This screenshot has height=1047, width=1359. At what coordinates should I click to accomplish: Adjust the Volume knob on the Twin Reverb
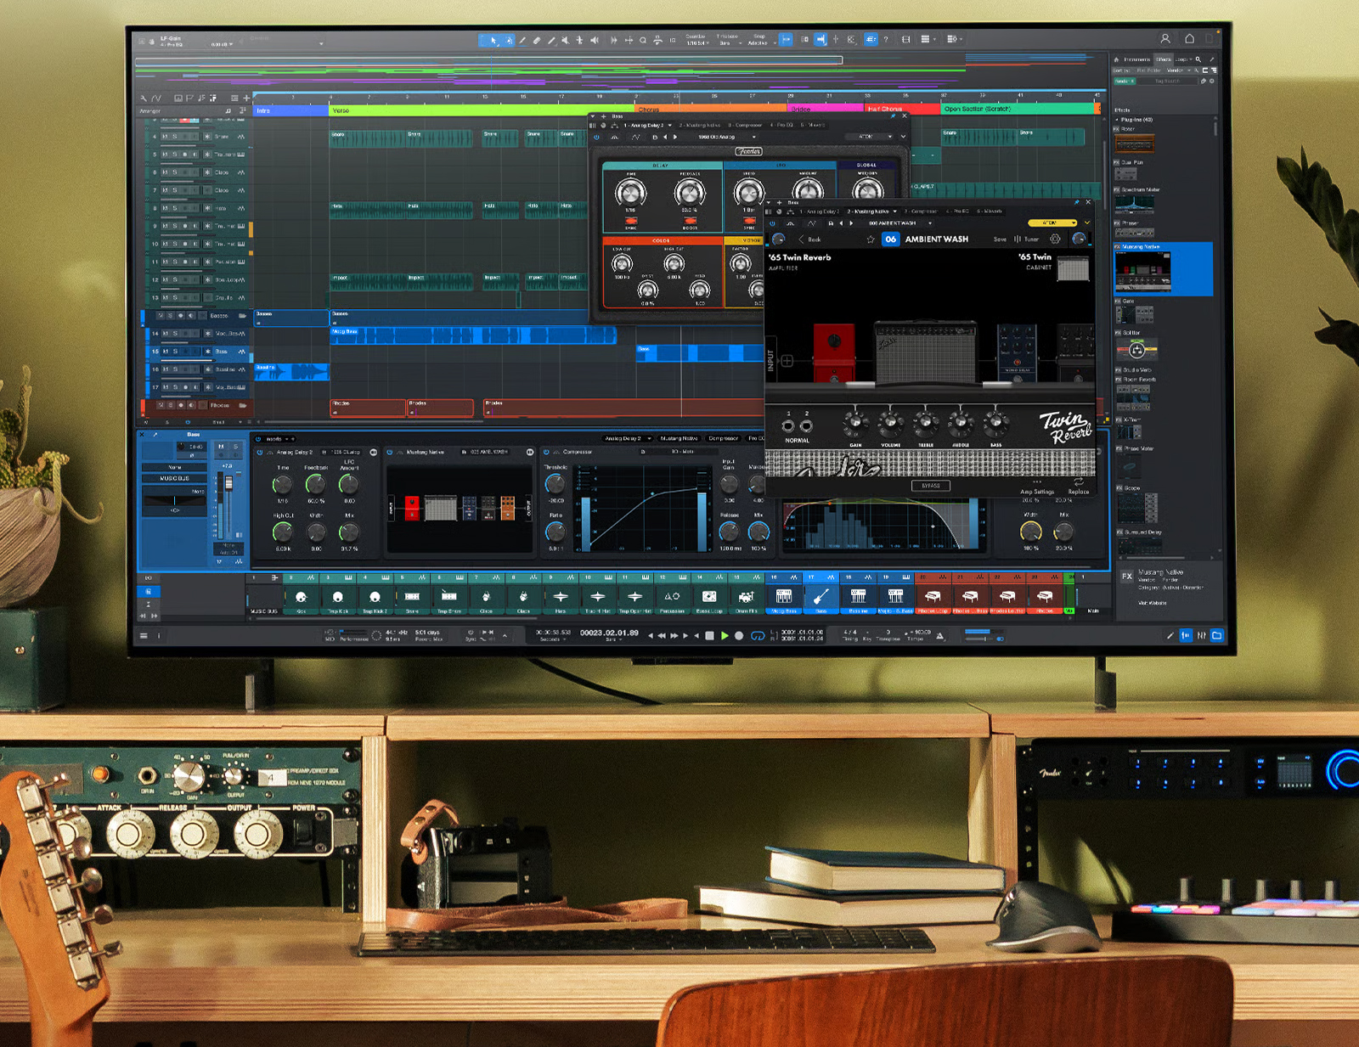click(890, 422)
